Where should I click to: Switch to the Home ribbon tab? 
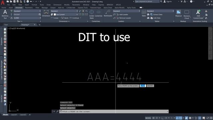4,8
